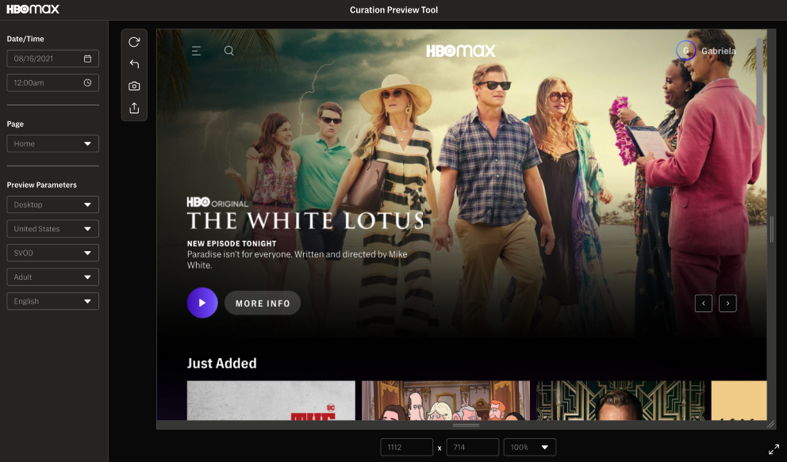Click the HBO Max logo in header

[33, 9]
